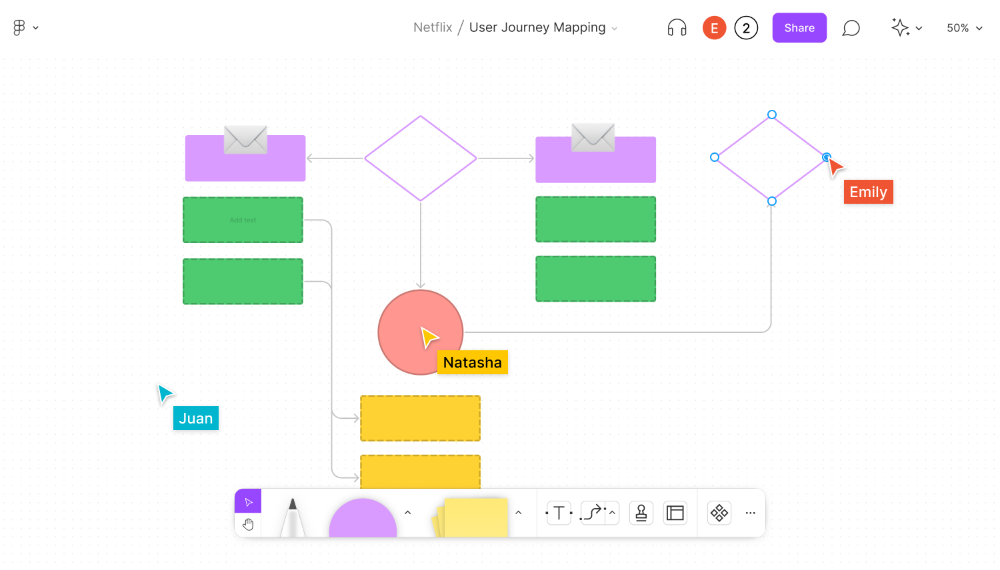Open the 50% zoom dropdown
Image resolution: width=1000 pixels, height=570 pixels.
tap(963, 28)
